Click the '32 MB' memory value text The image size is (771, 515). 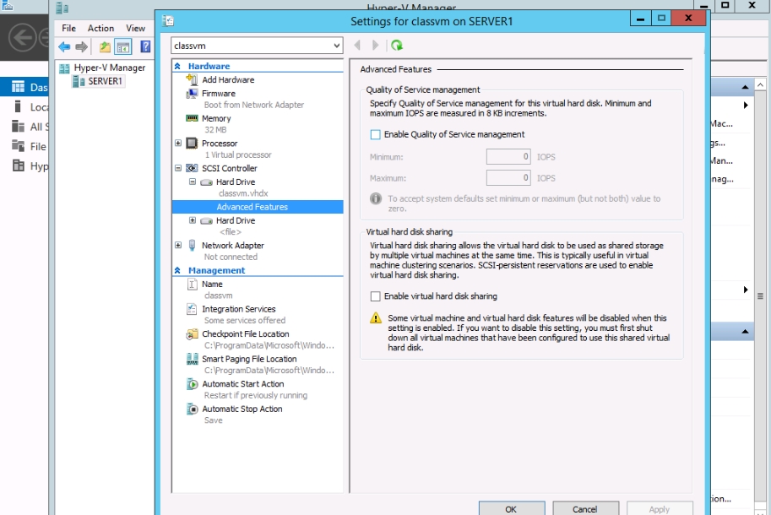coord(215,130)
